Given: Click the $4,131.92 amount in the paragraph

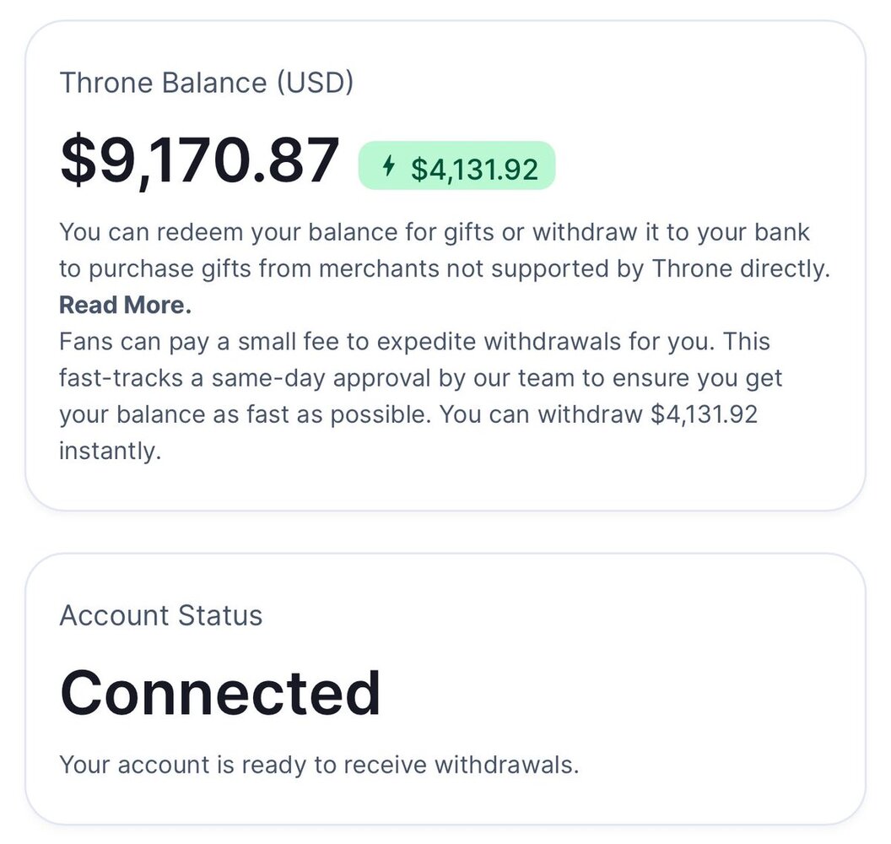Looking at the screenshot, I should click(705, 414).
